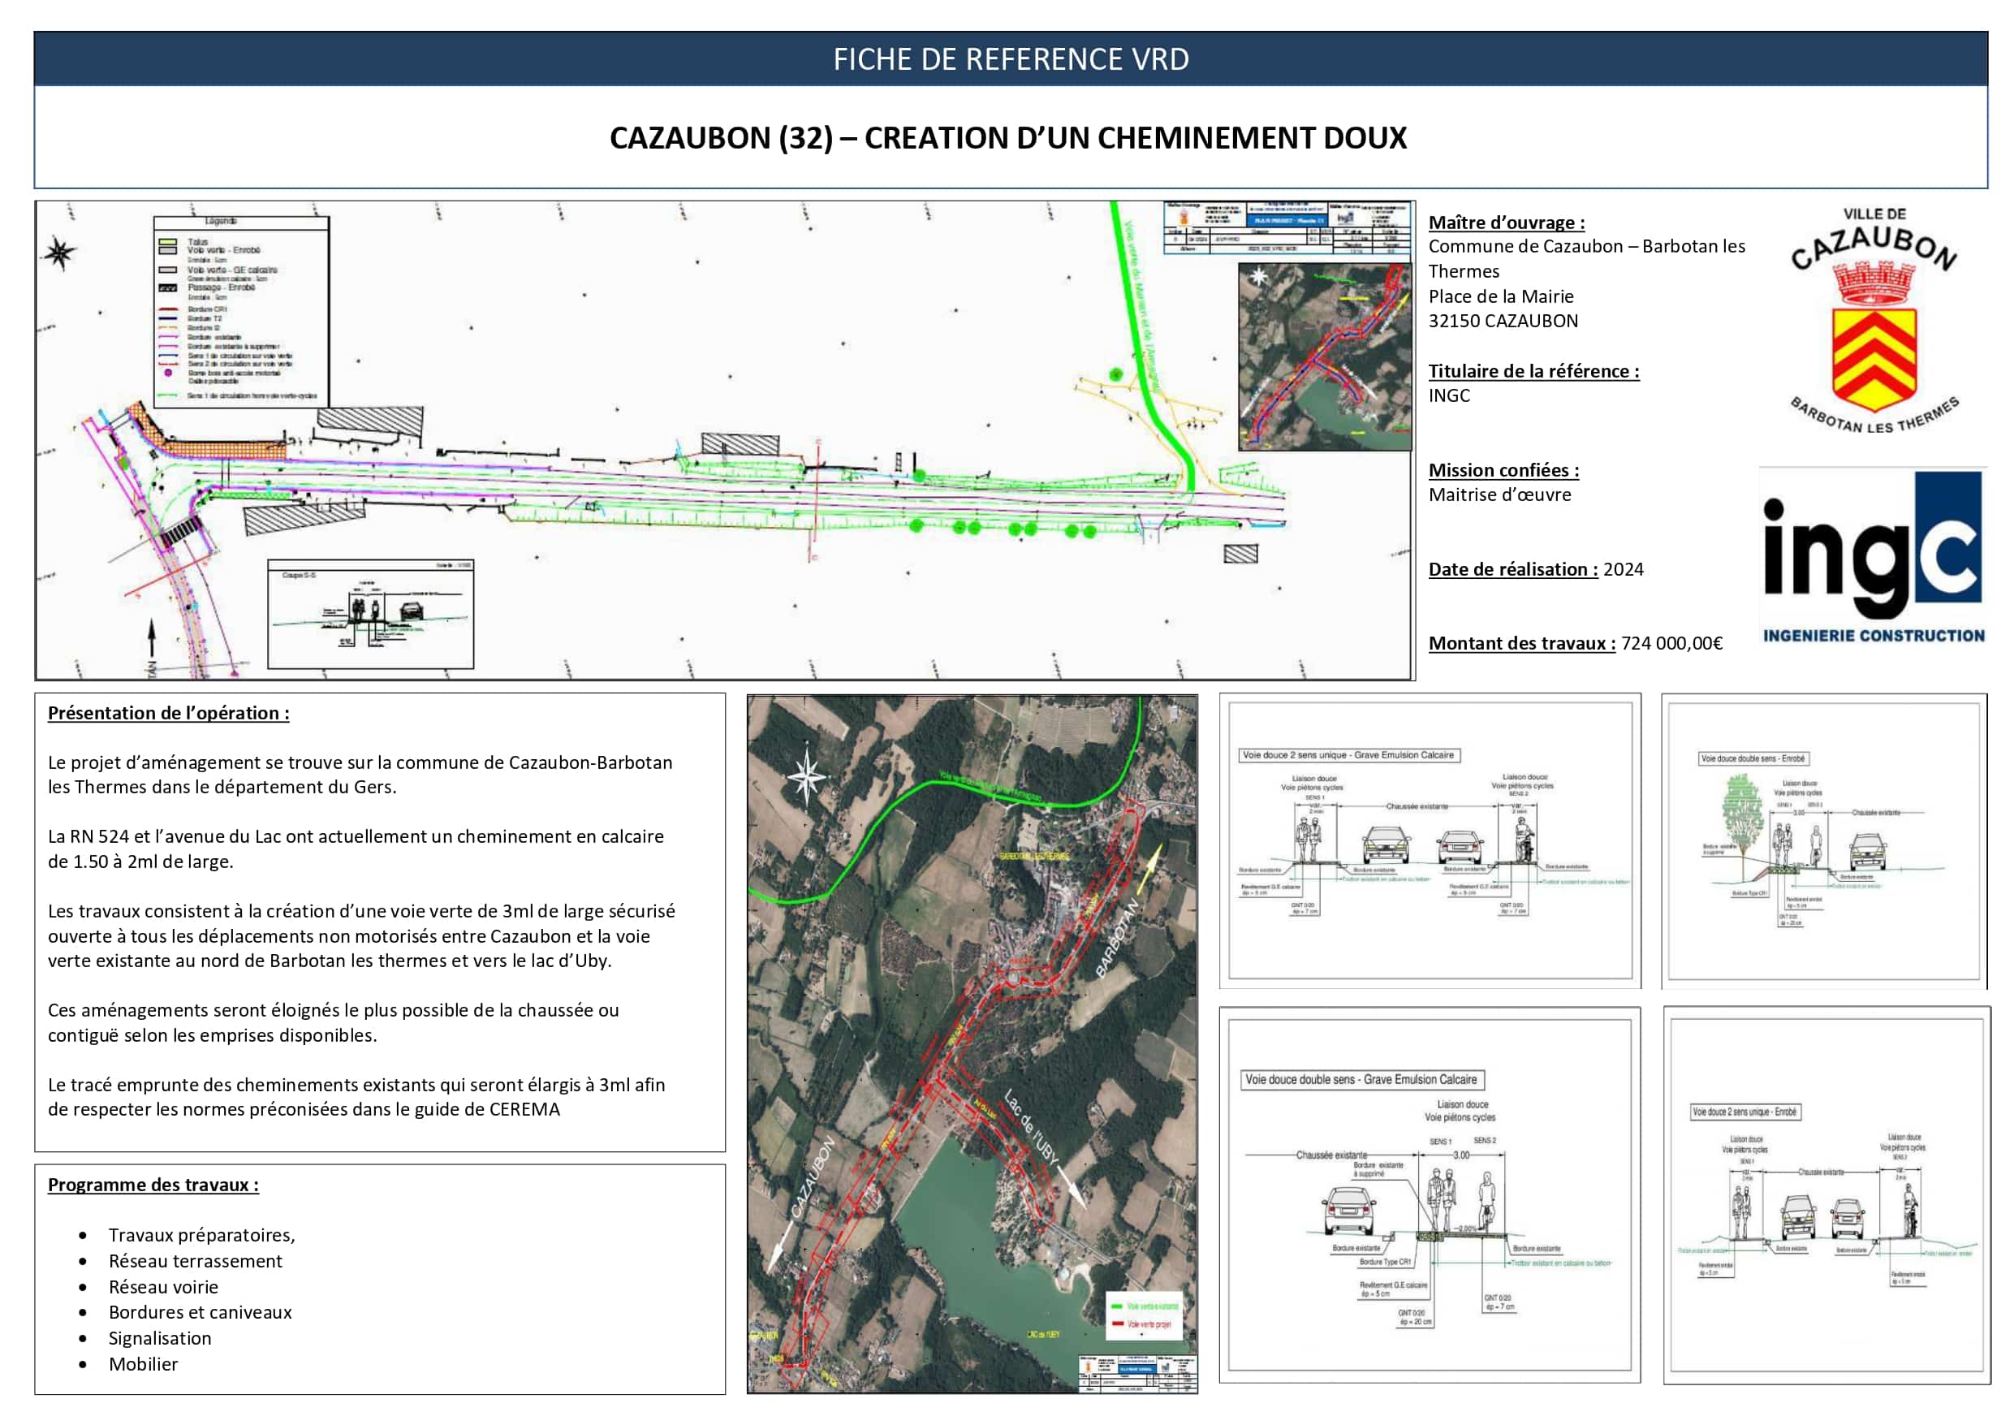The width and height of the screenshot is (2014, 1425).
Task: Open the 'Voie douce double sens - Enrobé' drawing
Action: click(1825, 840)
